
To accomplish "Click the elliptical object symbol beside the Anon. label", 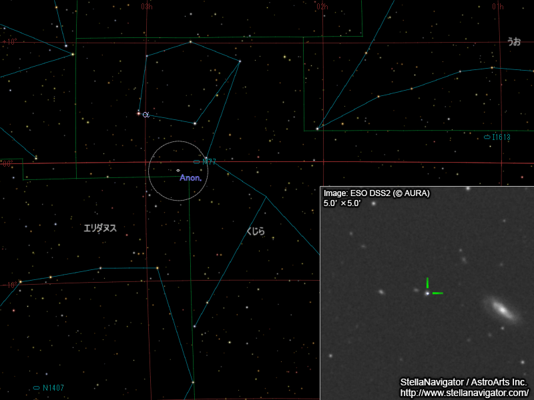I will tap(178, 171).
